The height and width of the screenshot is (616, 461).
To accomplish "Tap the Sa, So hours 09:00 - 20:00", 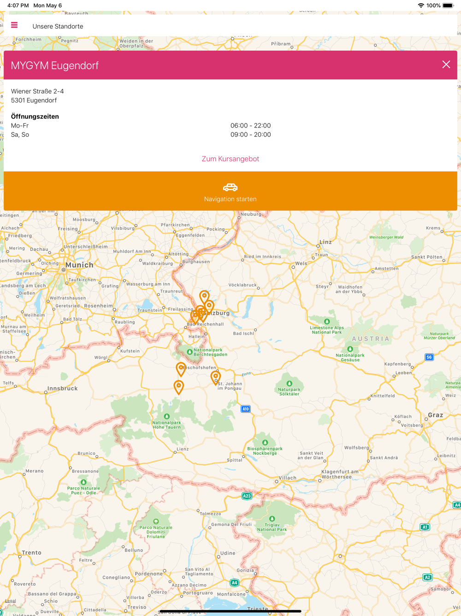I will (251, 135).
